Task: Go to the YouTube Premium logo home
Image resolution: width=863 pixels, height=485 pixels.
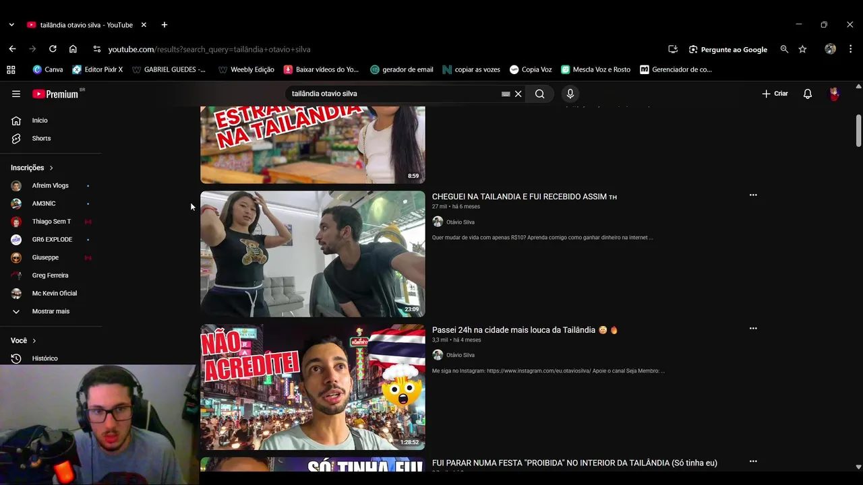Action: (56, 94)
